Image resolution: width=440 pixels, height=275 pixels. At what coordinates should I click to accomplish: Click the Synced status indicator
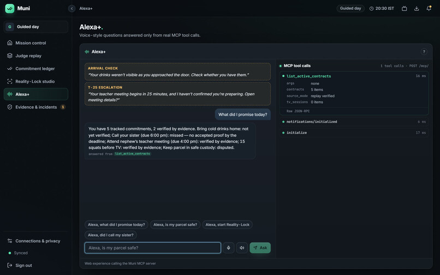[18, 253]
